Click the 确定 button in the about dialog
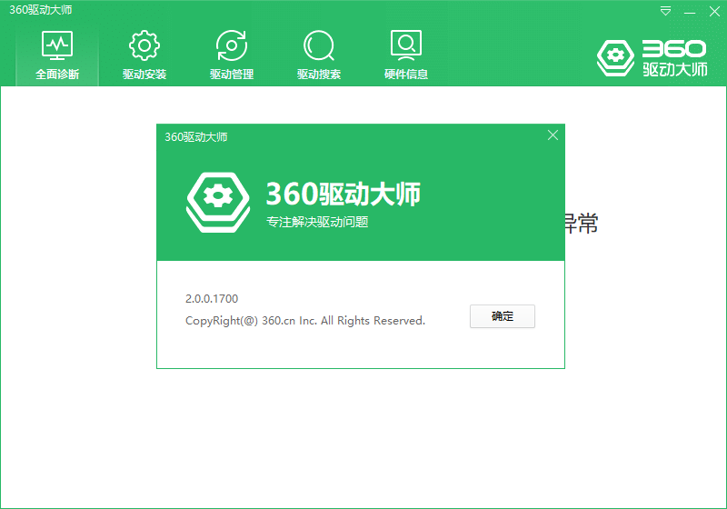Viewport: 727px width, 509px height. coord(503,316)
